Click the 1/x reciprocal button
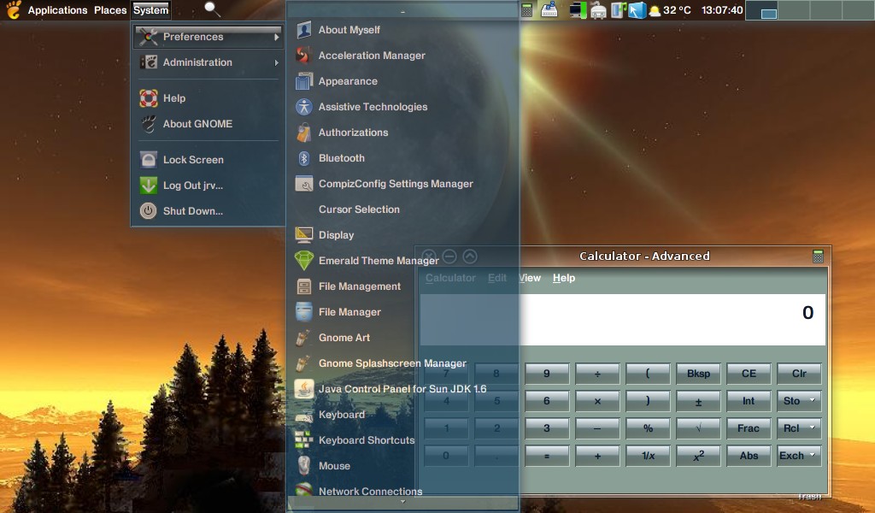Image resolution: width=875 pixels, height=513 pixels. [648, 456]
